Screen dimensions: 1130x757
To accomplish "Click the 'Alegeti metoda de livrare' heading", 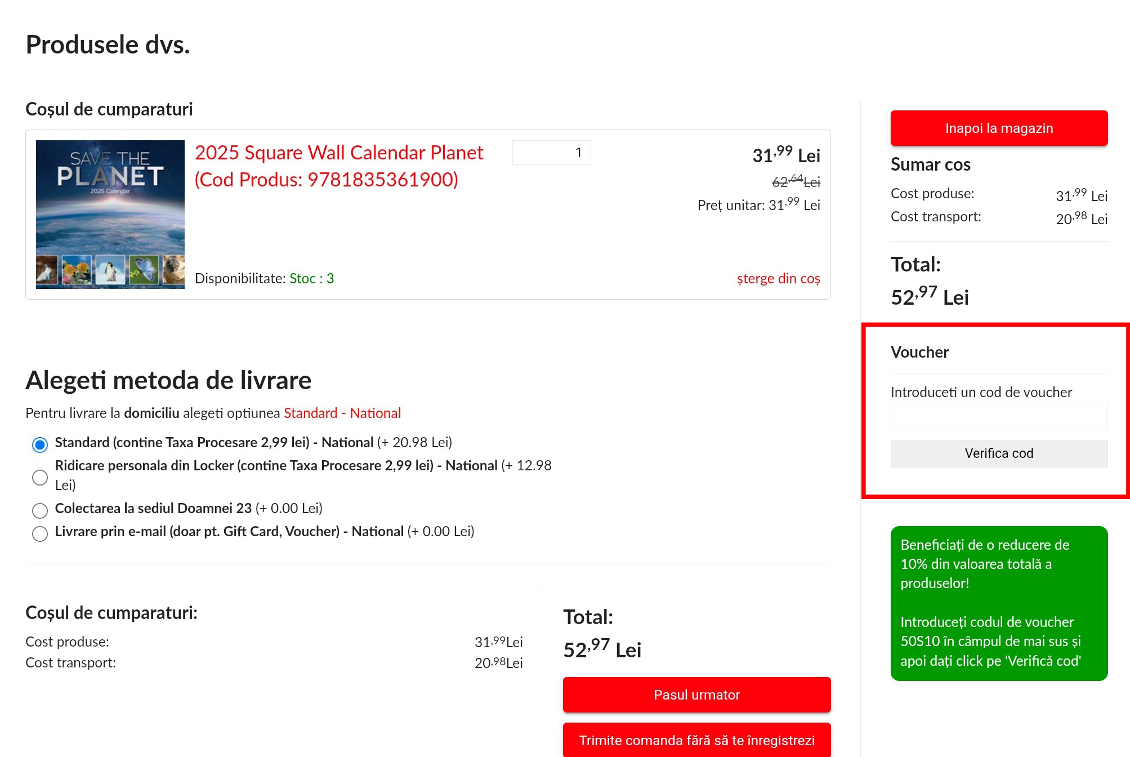I will coord(168,380).
